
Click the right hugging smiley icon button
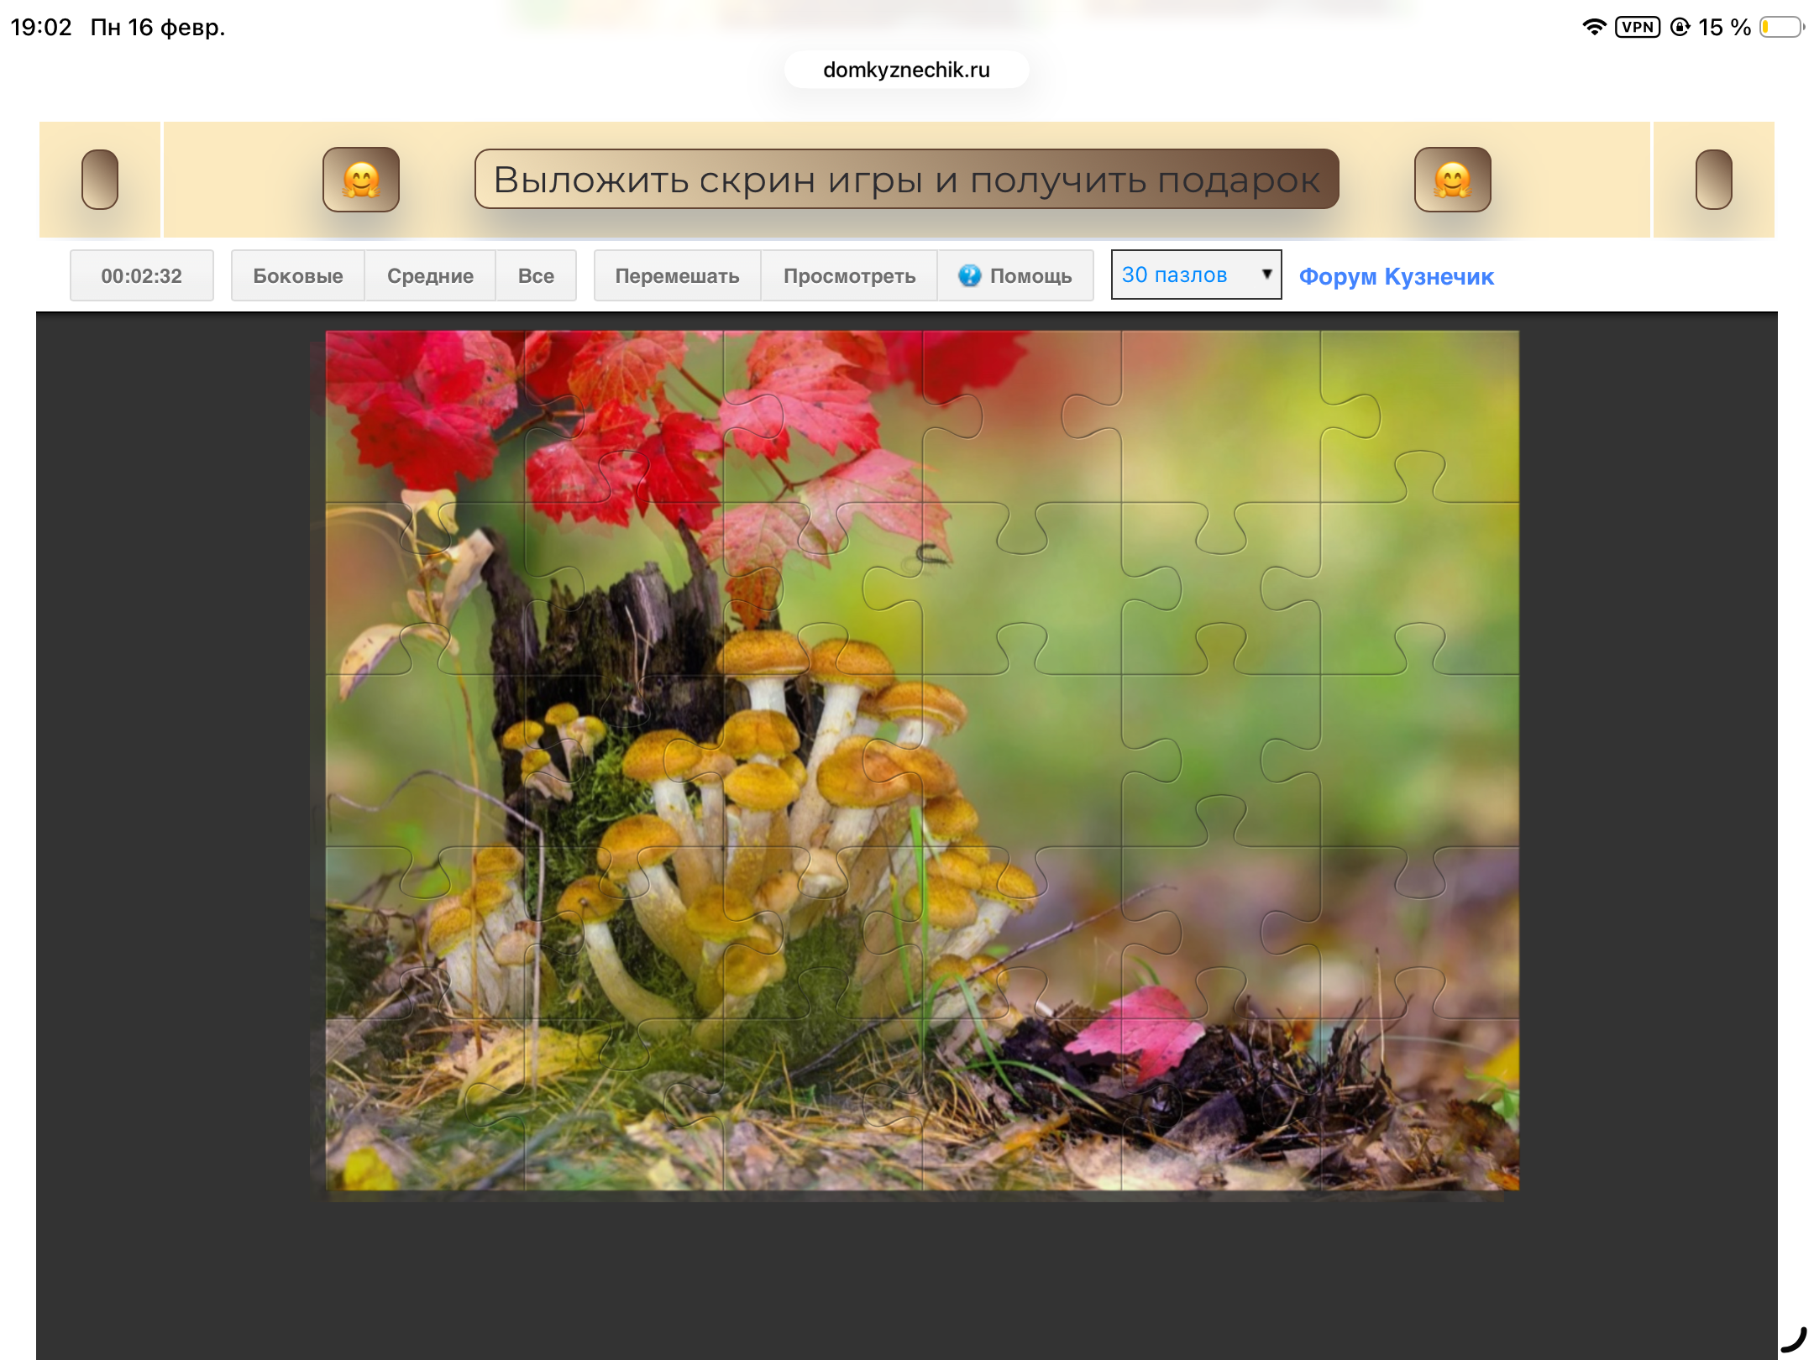[x=1452, y=180]
